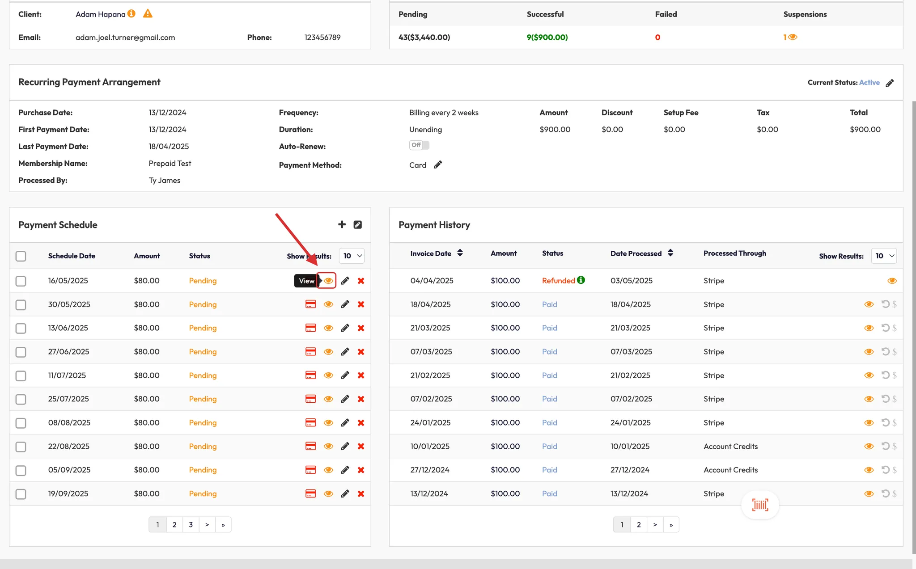Click the refund icon for 18/04/2025 invoice
The height and width of the screenshot is (569, 916).
click(x=885, y=304)
